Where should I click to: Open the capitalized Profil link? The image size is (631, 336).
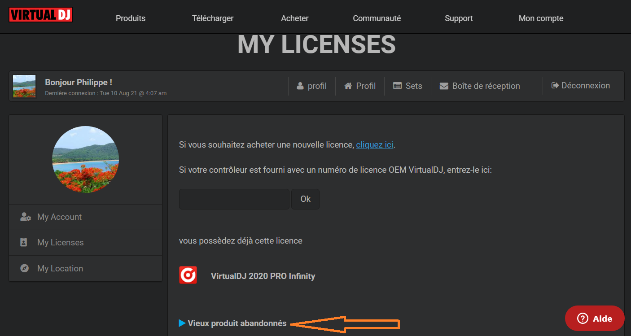point(366,86)
